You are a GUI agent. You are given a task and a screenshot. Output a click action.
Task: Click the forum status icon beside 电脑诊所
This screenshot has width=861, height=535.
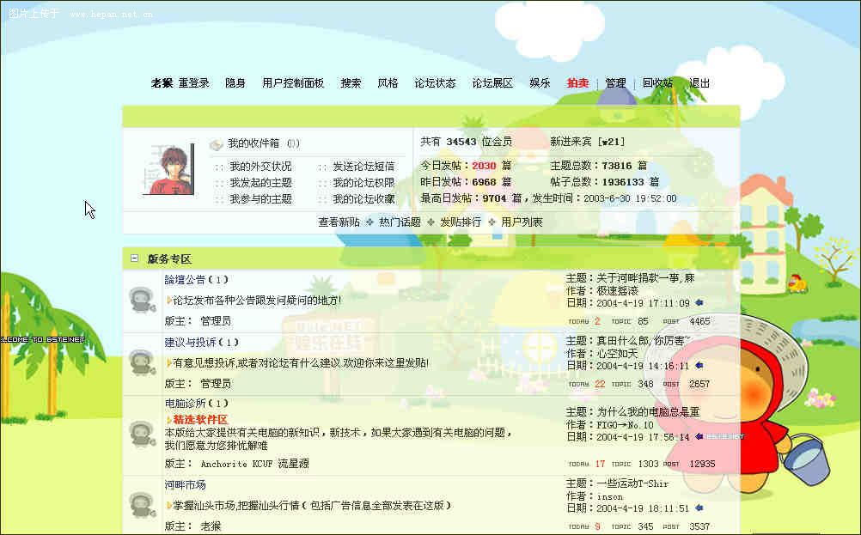click(143, 434)
